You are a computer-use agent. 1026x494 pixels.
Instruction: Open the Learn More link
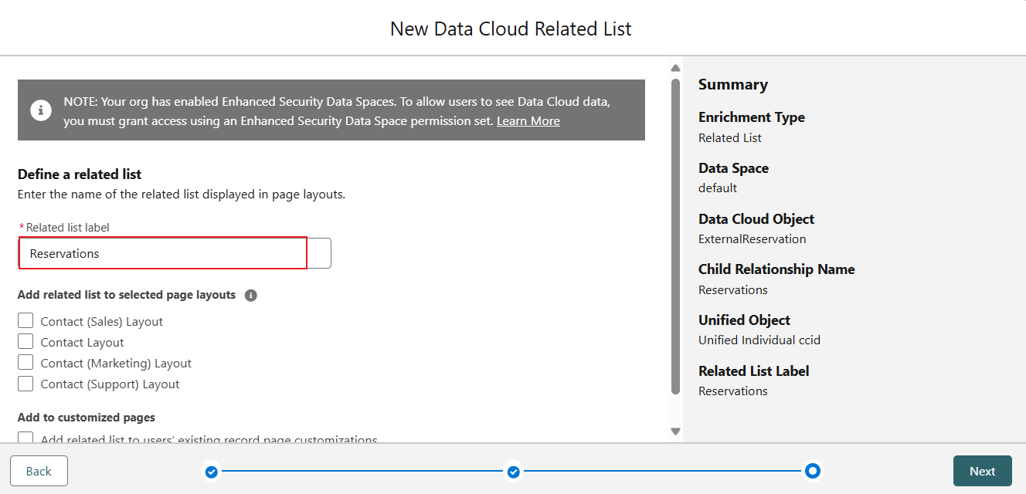(x=528, y=121)
